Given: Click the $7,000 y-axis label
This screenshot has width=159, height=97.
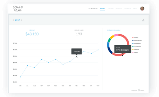Looking at the screenshot, I should coord(15,43).
